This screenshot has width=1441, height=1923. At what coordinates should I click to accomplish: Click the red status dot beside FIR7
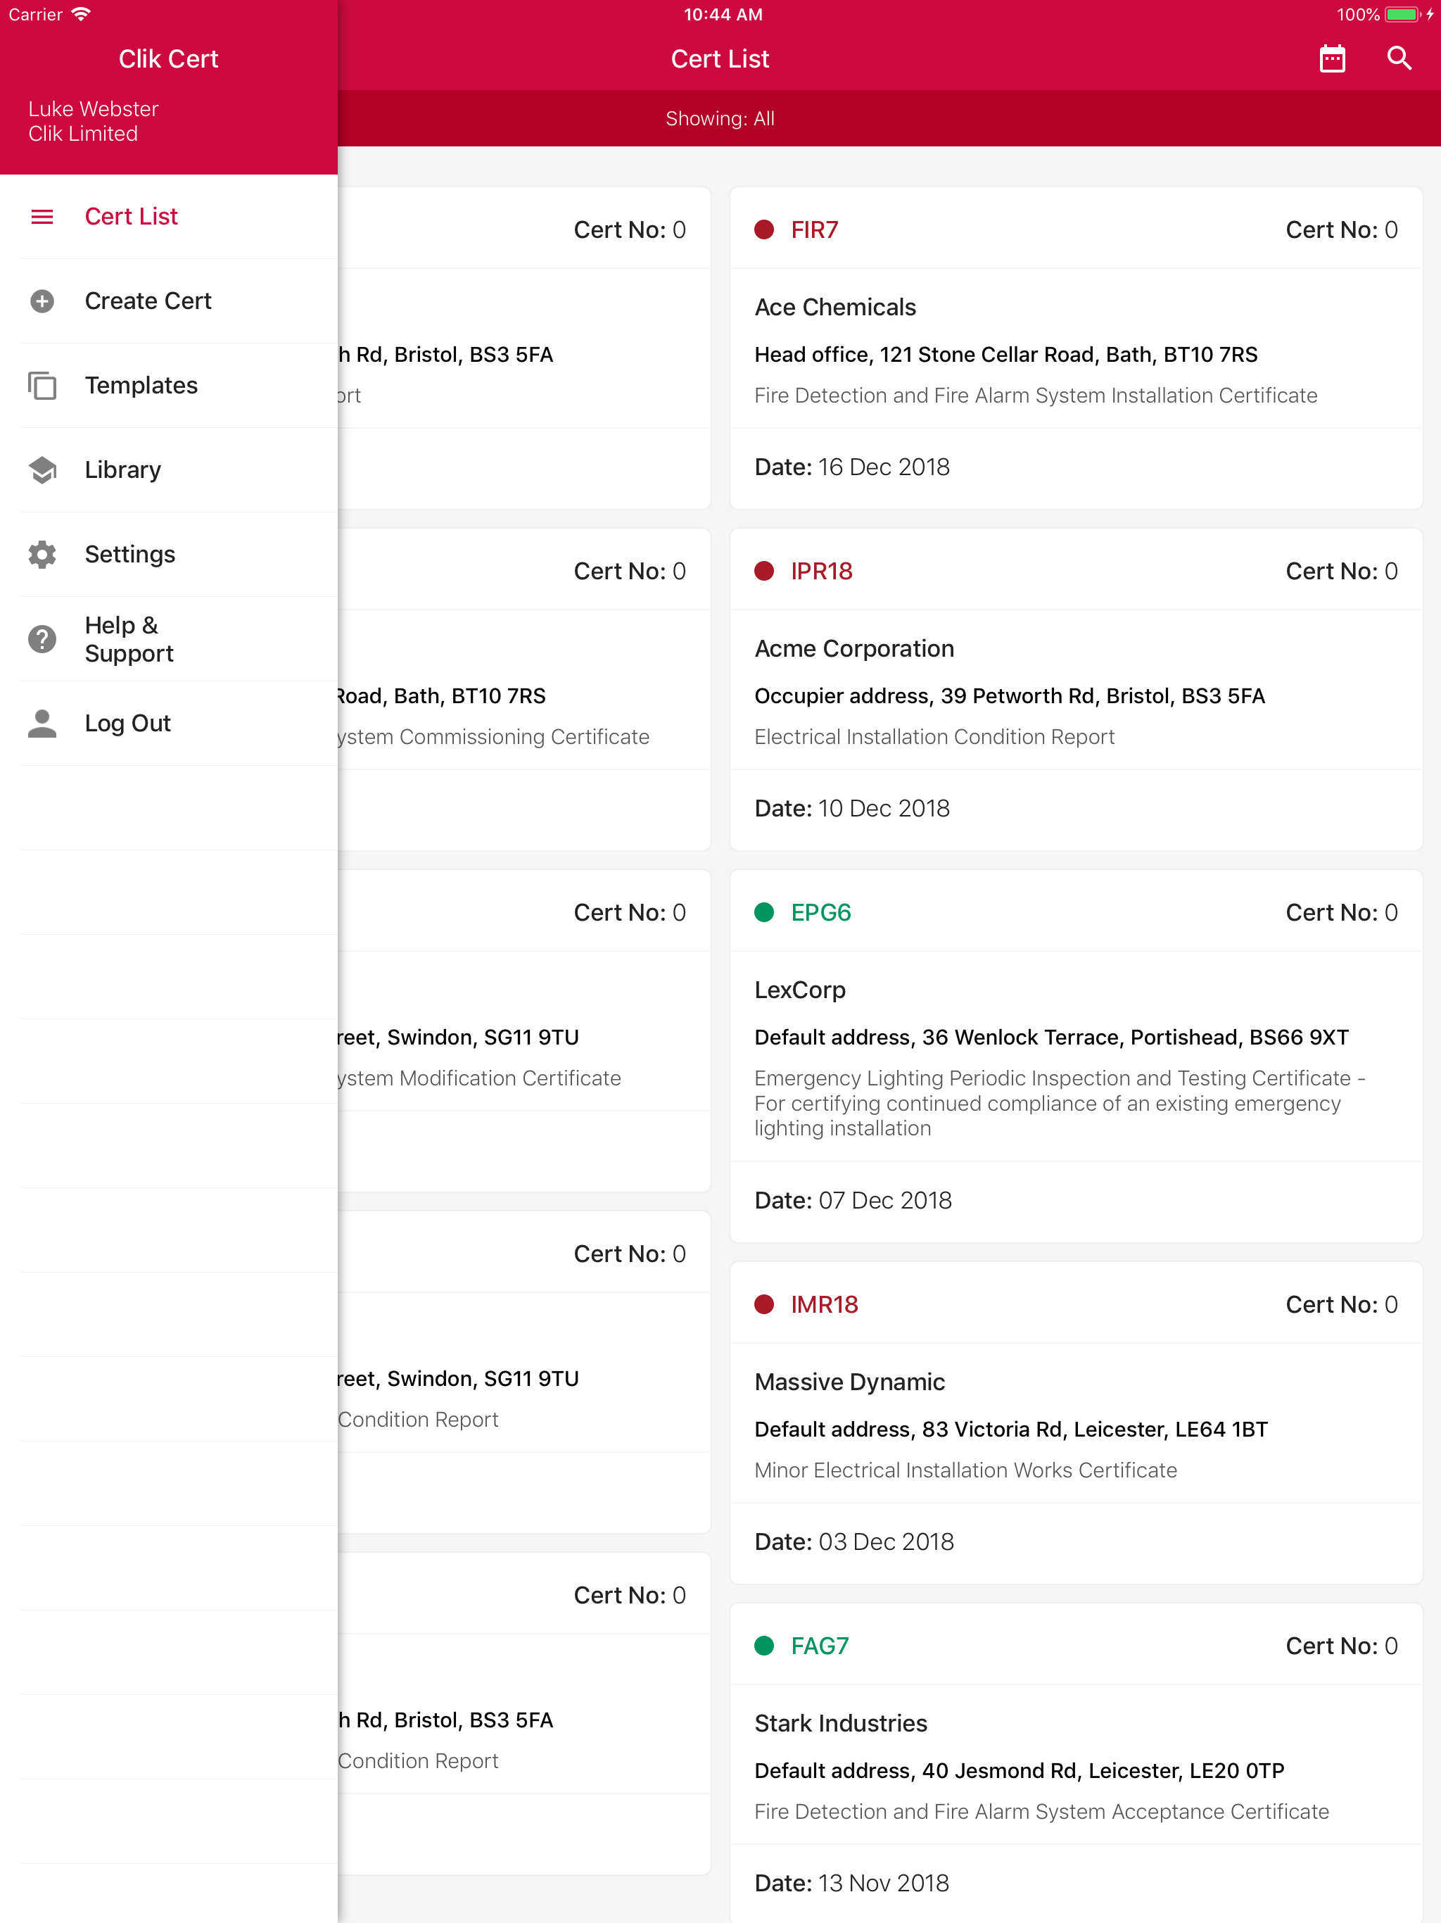(764, 229)
